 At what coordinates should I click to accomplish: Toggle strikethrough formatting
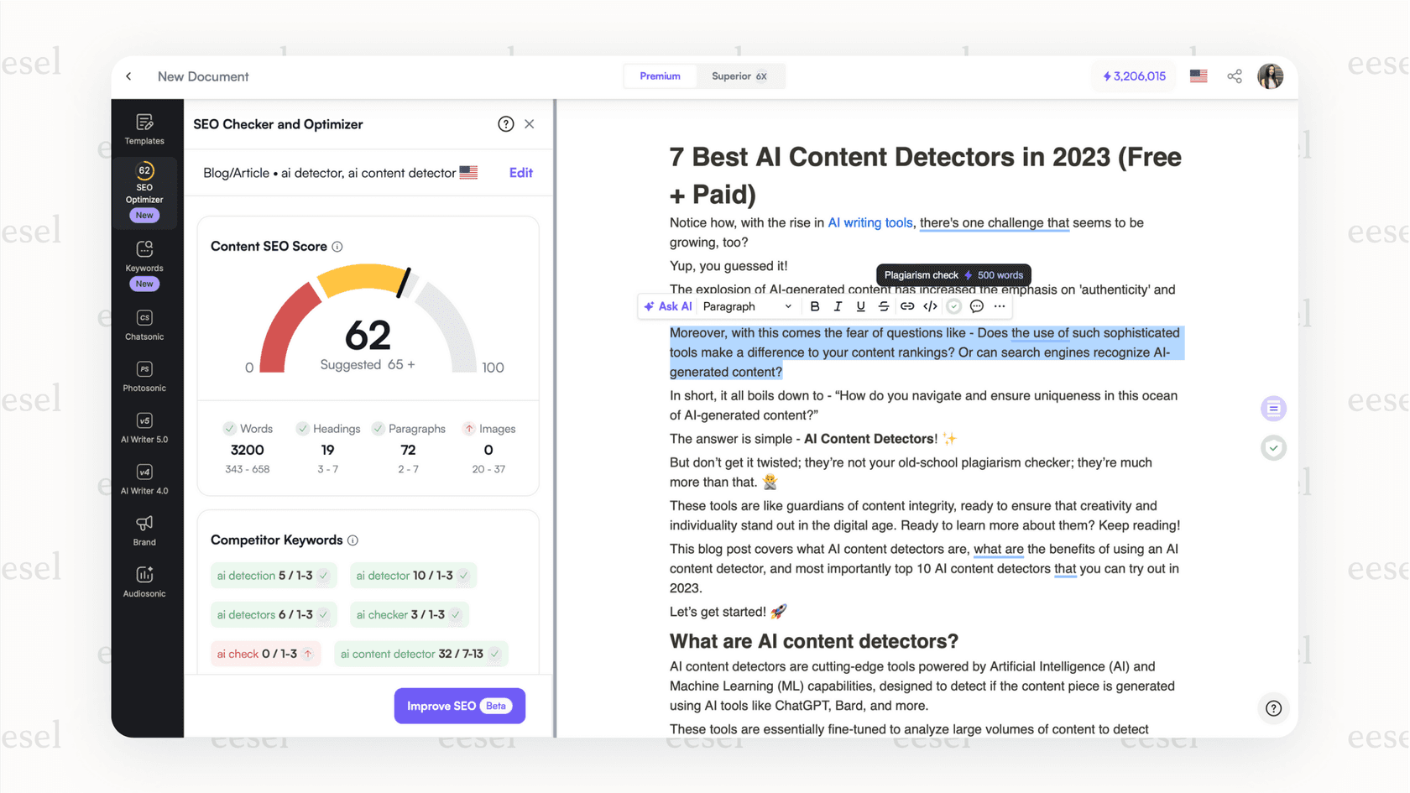tap(884, 306)
